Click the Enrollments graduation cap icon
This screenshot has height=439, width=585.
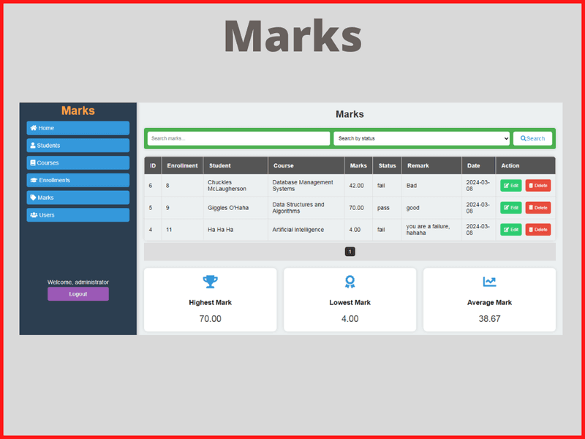(x=34, y=180)
